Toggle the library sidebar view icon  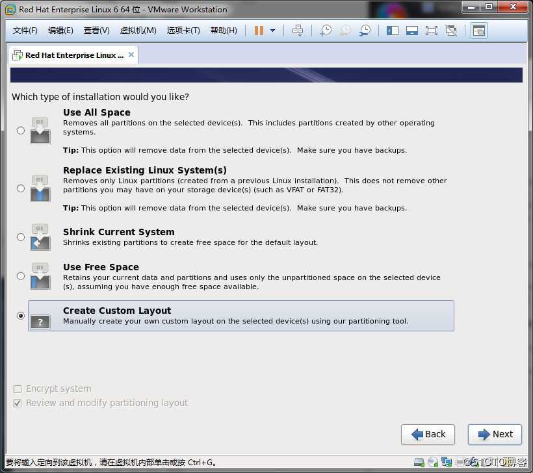(x=392, y=31)
